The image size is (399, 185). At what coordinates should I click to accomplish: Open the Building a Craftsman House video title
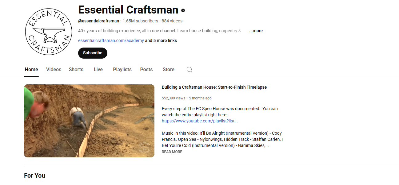[x=214, y=87]
